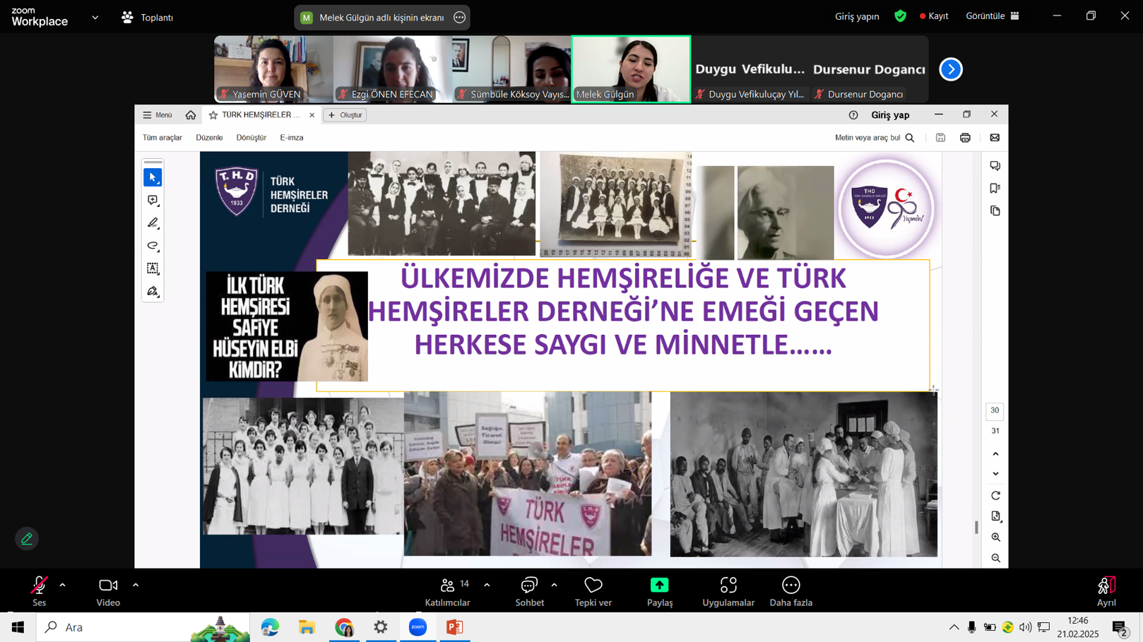This screenshot has height=642, width=1143.
Task: Open the Sohbet chat panel
Action: click(x=529, y=591)
